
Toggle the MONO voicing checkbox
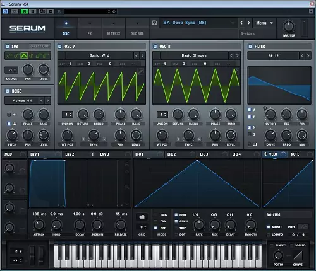pyautogui.click(x=269, y=227)
